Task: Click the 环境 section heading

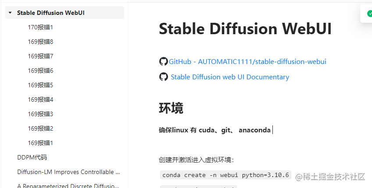Action: pos(171,108)
